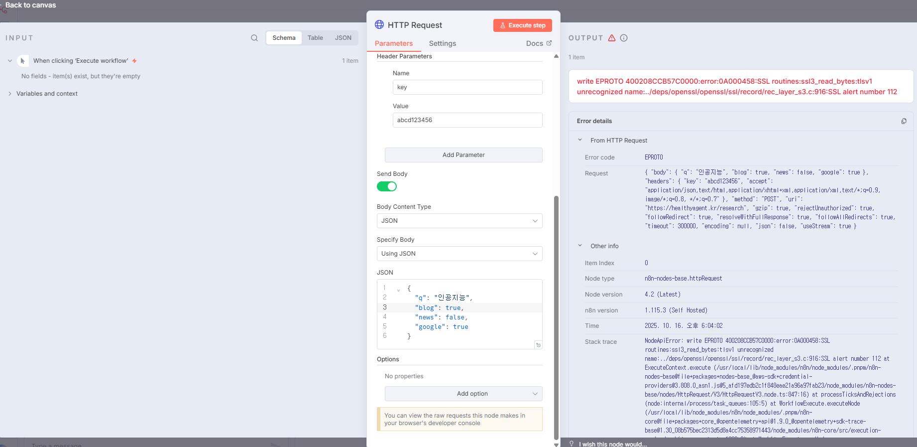Collapse the 'From HTTP Request' error section
The width and height of the screenshot is (917, 447).
[x=580, y=140]
